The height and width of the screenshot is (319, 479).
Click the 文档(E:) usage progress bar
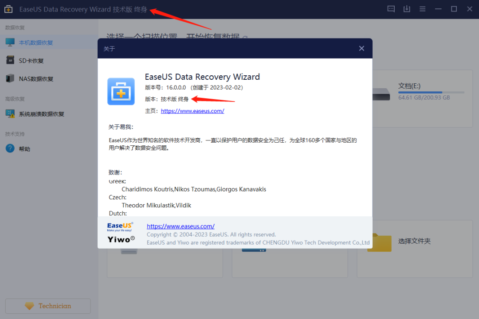[x=431, y=92]
